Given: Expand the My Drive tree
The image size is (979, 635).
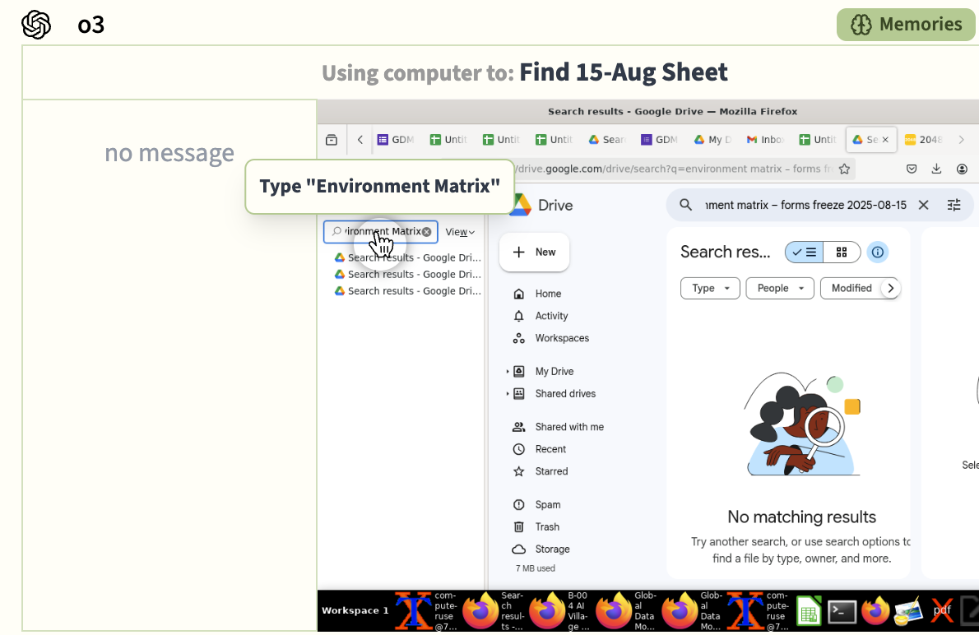Looking at the screenshot, I should click(507, 372).
